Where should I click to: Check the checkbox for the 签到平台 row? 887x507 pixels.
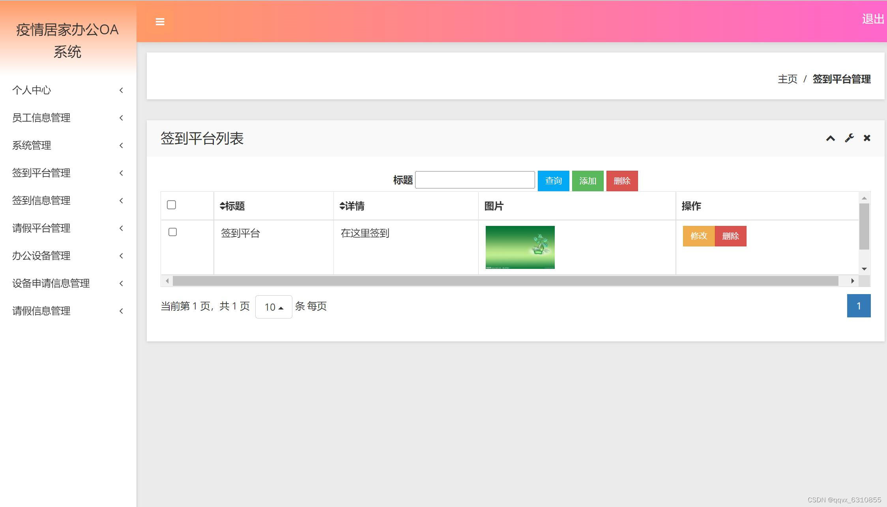click(172, 232)
